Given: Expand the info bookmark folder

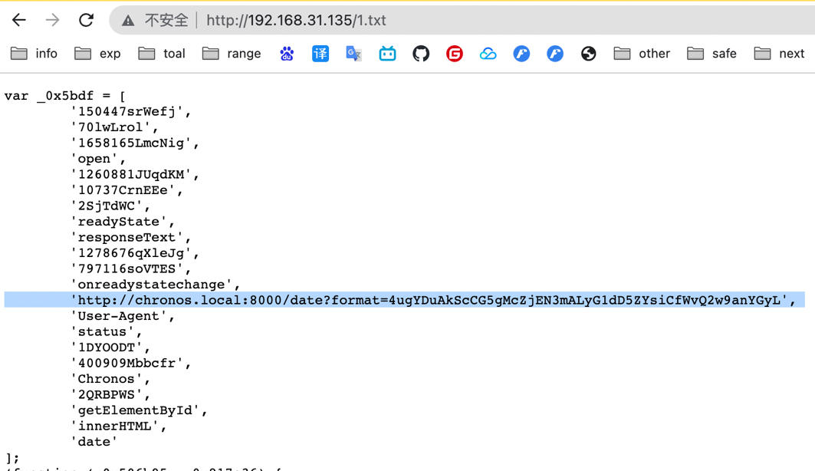Looking at the screenshot, I should [35, 54].
